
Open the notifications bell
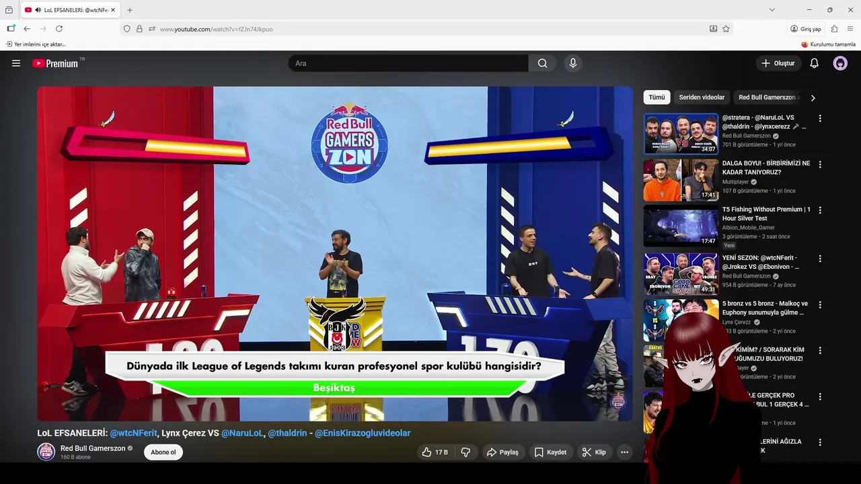pyautogui.click(x=814, y=63)
